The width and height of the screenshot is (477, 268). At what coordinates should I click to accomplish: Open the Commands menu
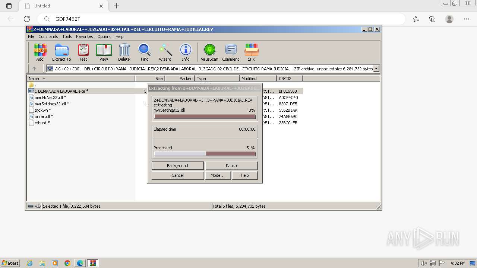pyautogui.click(x=48, y=36)
